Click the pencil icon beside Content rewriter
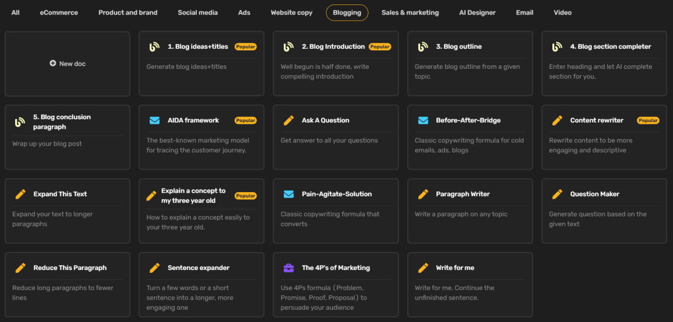Image resolution: width=673 pixels, height=322 pixels. pyautogui.click(x=557, y=120)
